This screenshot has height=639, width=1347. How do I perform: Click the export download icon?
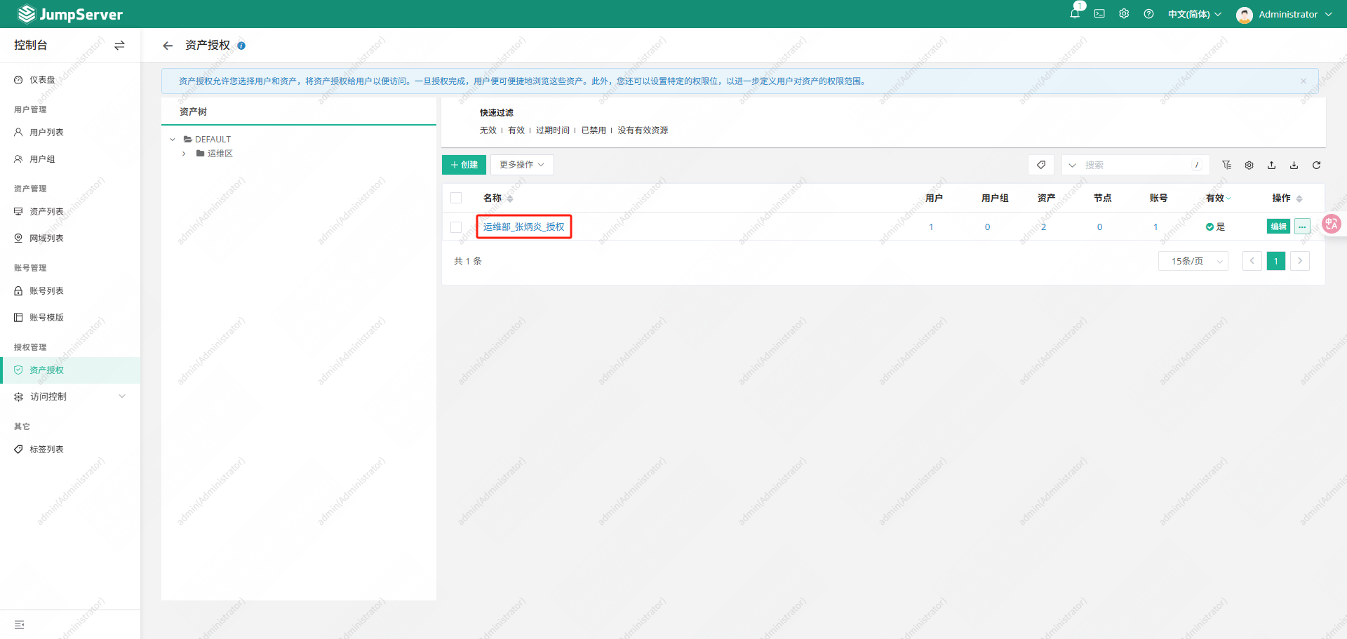point(1294,165)
